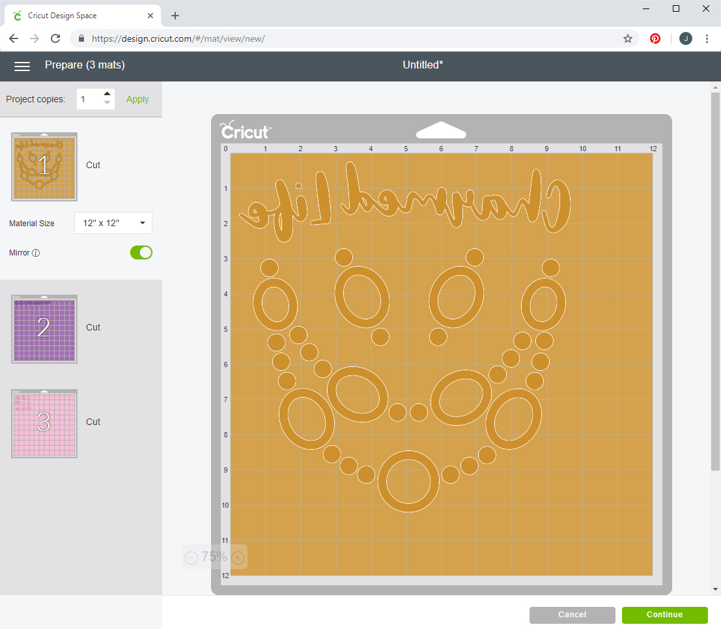Increase project copies with up arrow
The image size is (721, 629).
107,94
